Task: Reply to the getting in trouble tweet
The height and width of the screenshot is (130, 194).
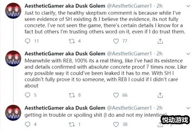Action: click(28, 124)
